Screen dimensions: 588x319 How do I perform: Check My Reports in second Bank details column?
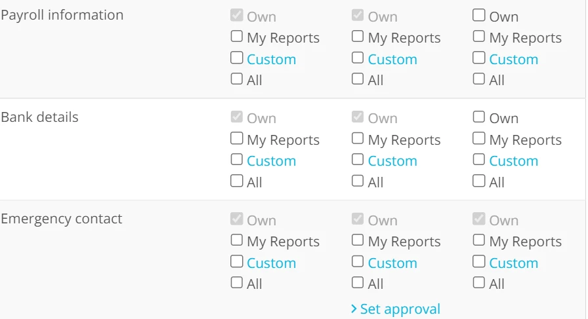(x=358, y=138)
